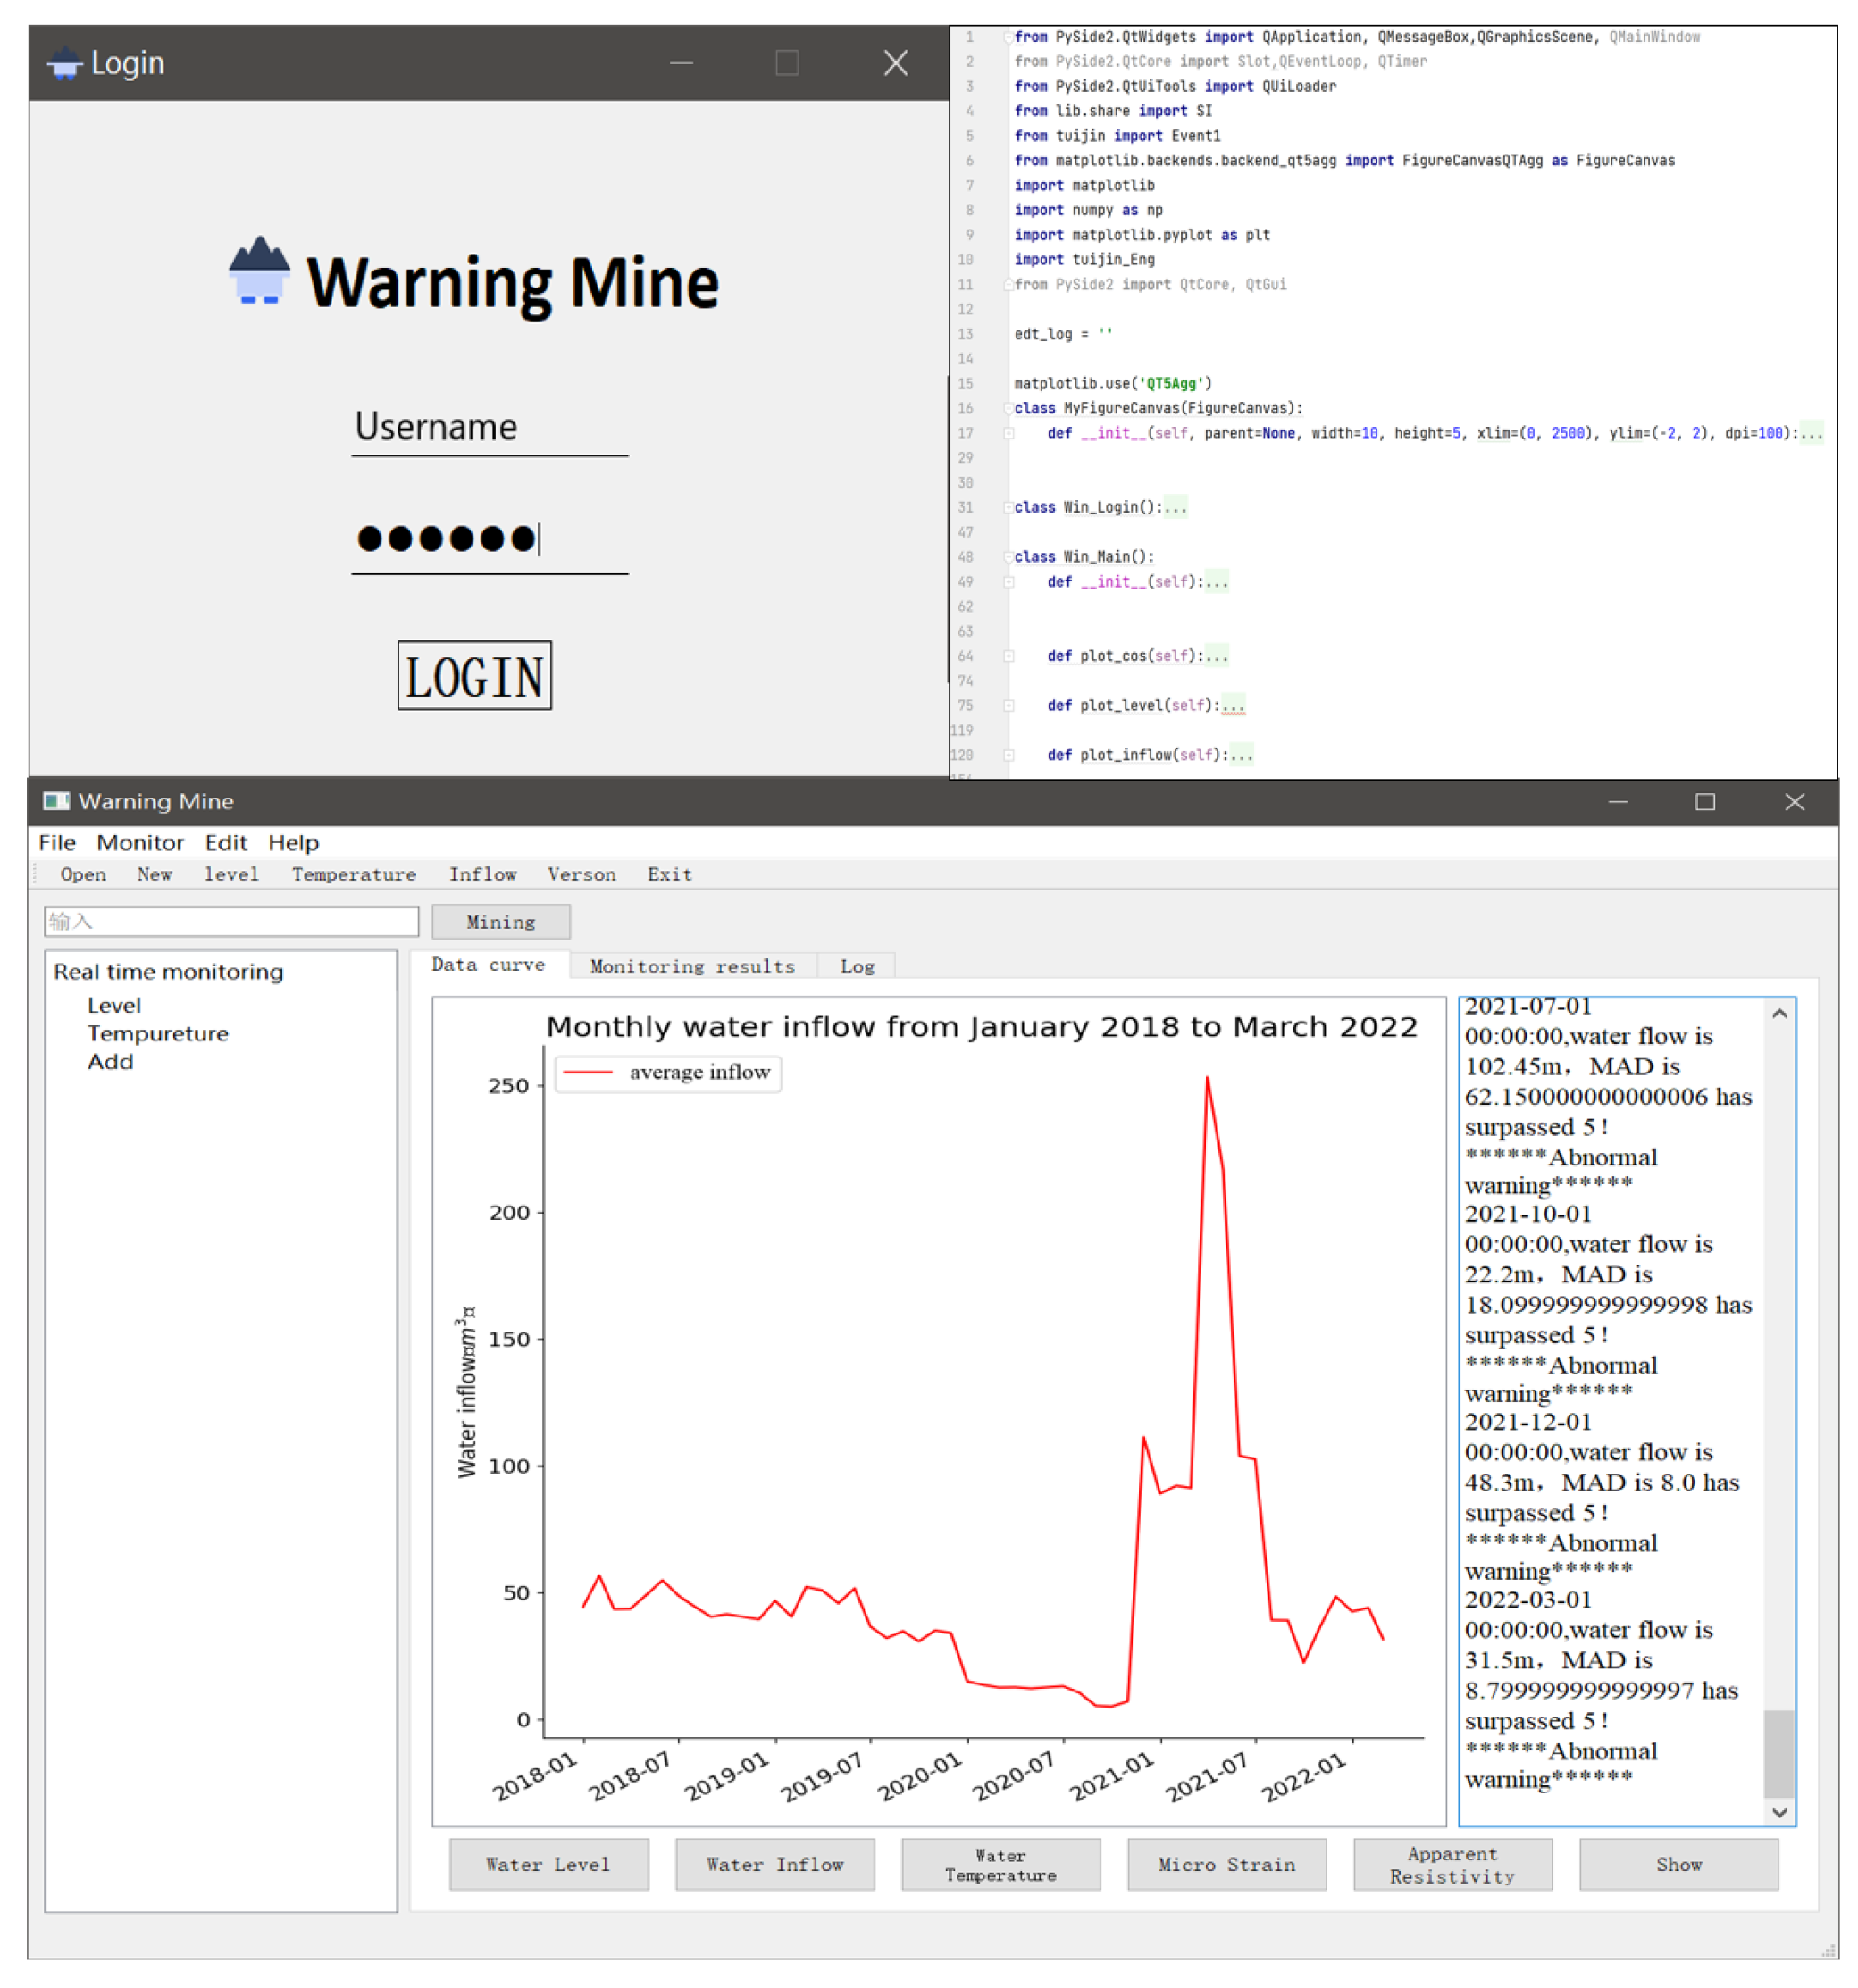Click Inflow toolbar item
The image size is (1858, 1988).
click(482, 874)
